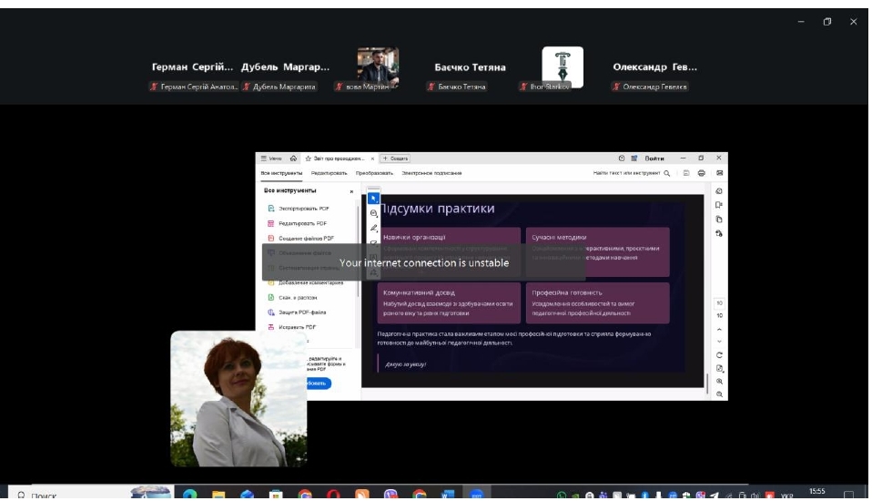Open the Acrobat hamburger Menu
The width and height of the screenshot is (872, 501).
[x=271, y=158]
